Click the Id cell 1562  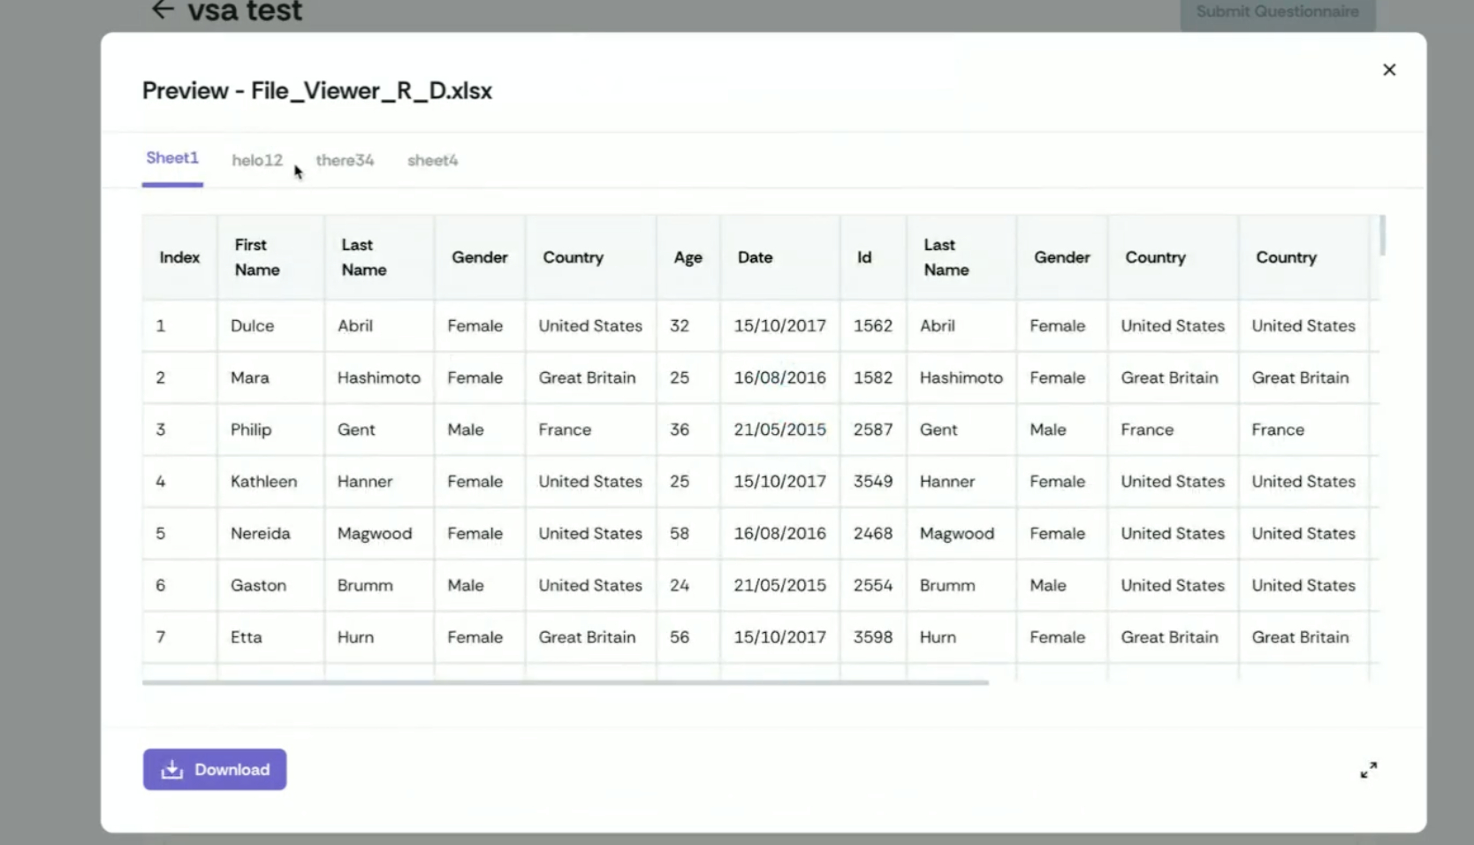[873, 325]
